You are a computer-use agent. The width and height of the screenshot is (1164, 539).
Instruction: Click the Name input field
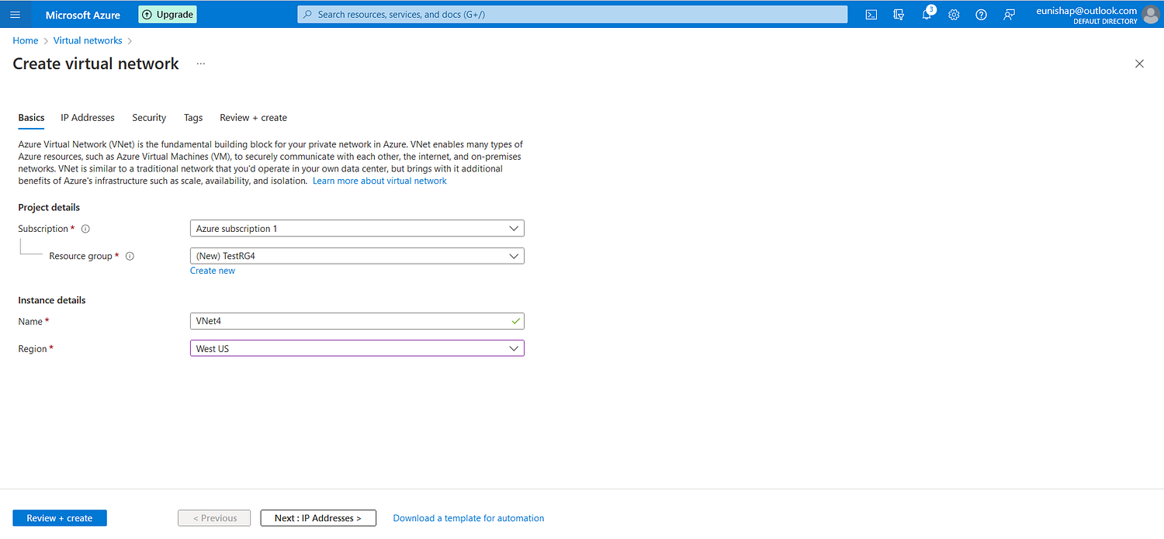[349, 321]
